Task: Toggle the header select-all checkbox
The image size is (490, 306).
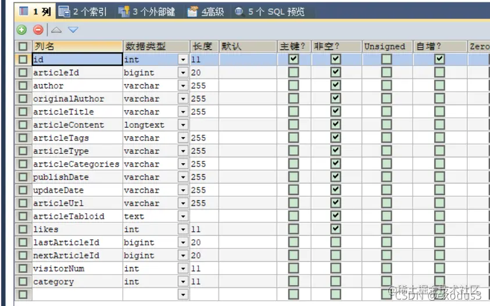Action: [x=23, y=46]
